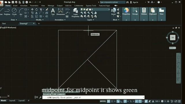The image size is (185, 104).
Task: Choose the Ellipse tool in Draw panel
Action: point(26,13)
